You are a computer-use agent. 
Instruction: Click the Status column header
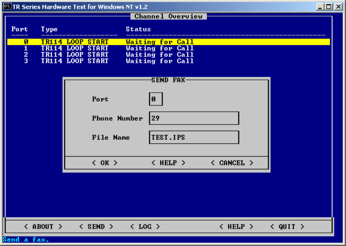(x=138, y=29)
